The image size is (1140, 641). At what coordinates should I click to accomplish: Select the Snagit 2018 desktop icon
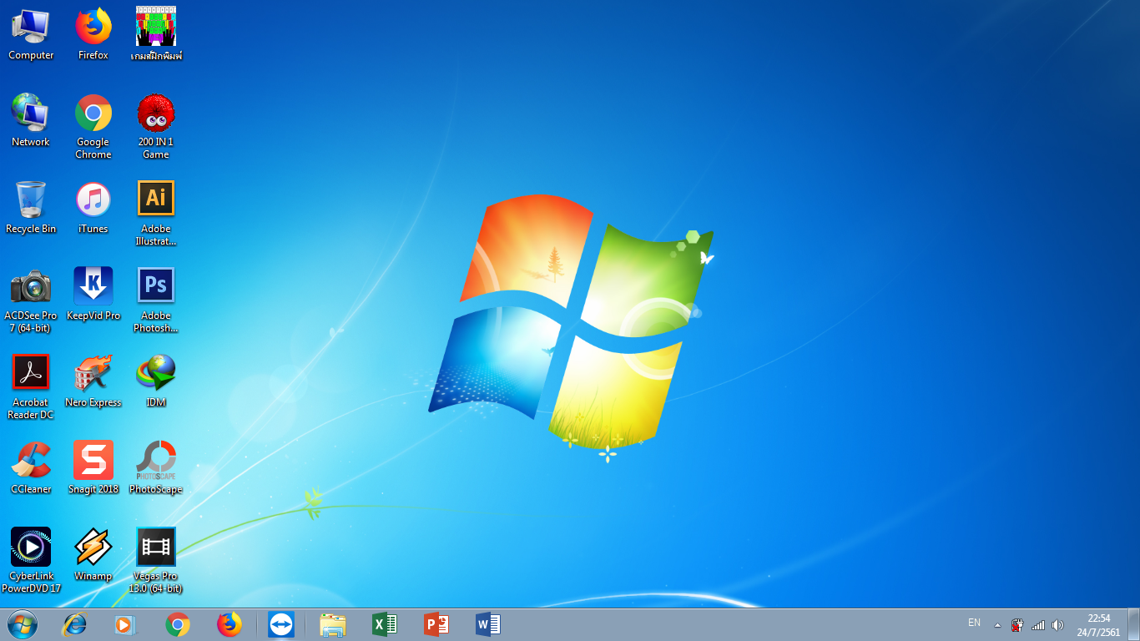pyautogui.click(x=93, y=468)
